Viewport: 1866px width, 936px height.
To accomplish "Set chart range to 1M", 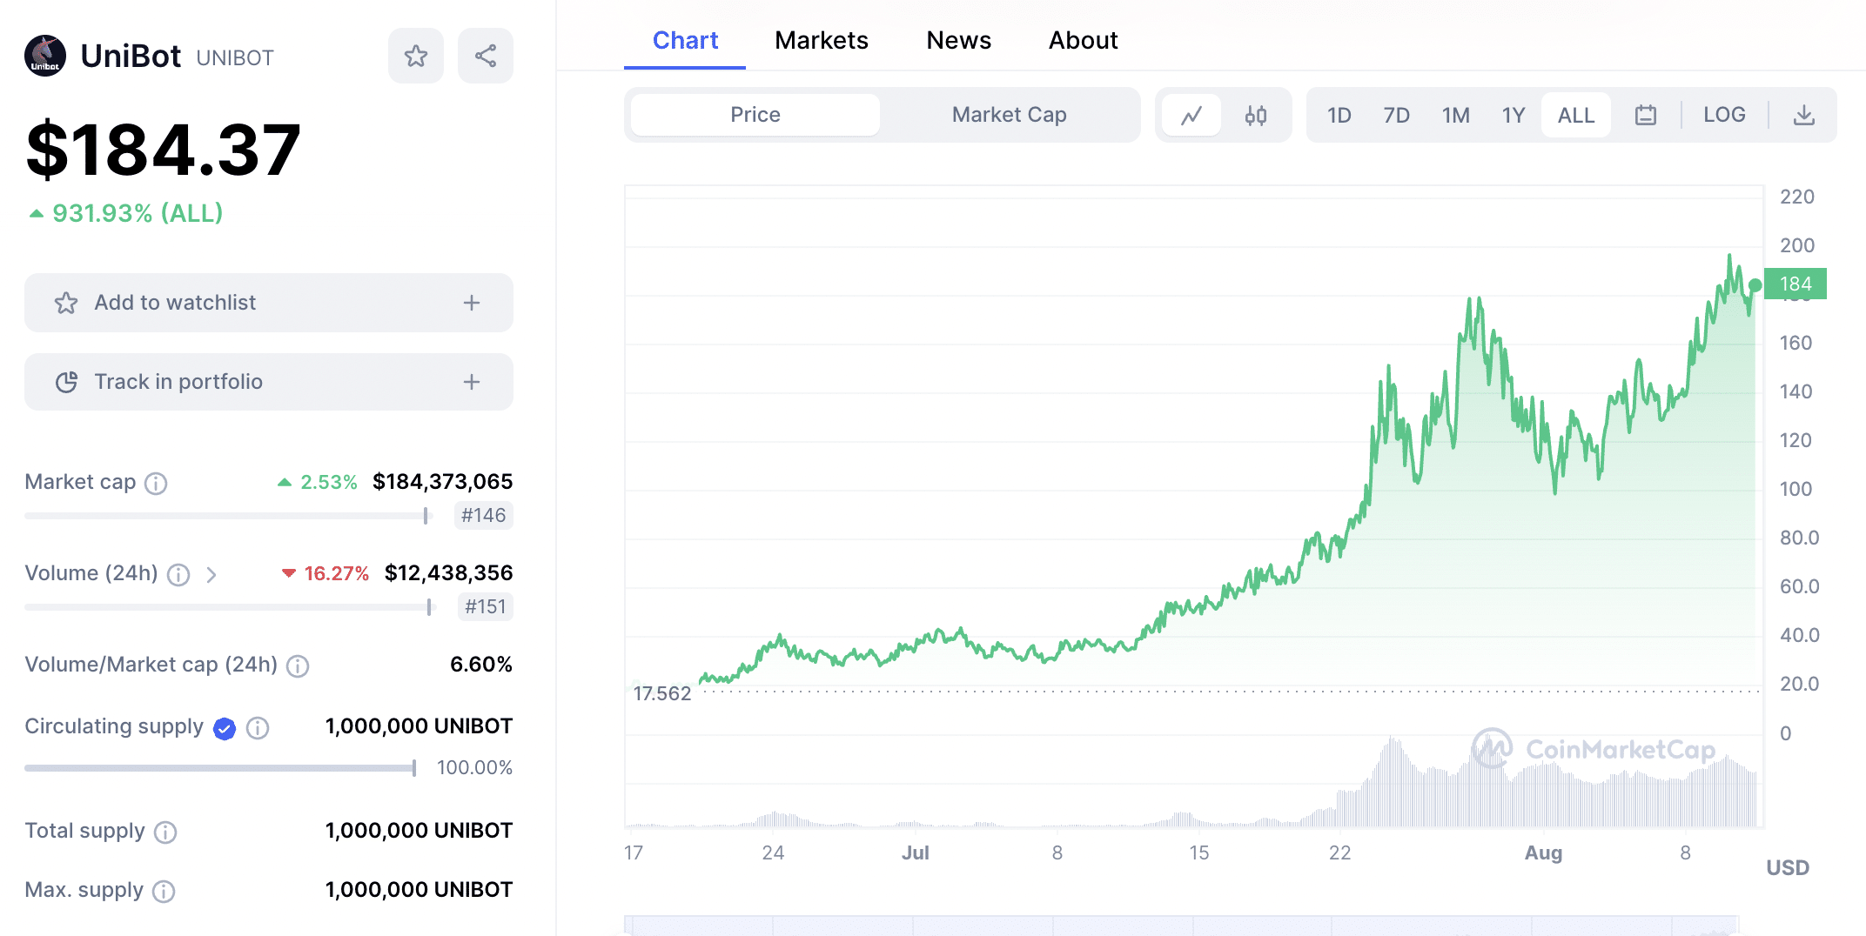I will (x=1455, y=115).
